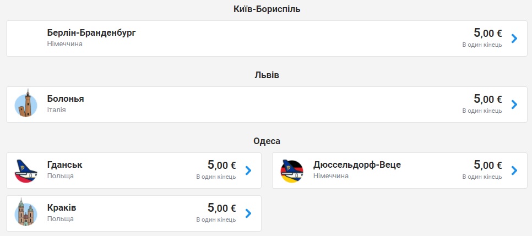This screenshot has height=236, width=532.
Task: Click the arrow icon on Краків card
Action: 248,213
